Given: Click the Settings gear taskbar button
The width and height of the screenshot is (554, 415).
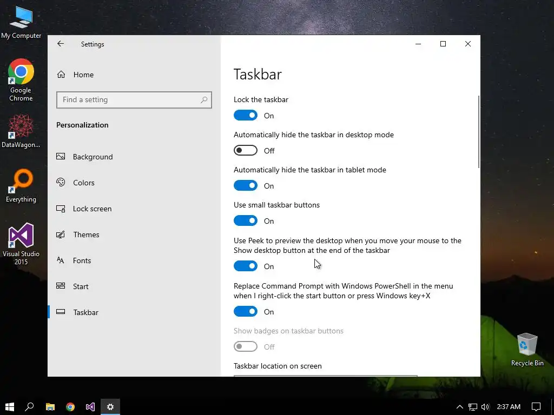Looking at the screenshot, I should (110, 407).
